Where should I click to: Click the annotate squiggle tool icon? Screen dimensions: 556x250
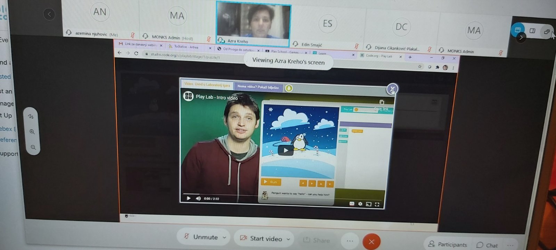coord(31,117)
